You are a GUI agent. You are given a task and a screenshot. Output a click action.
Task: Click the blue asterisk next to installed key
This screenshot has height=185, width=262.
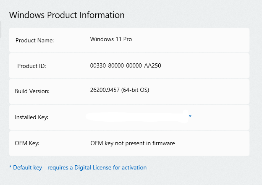tap(190, 116)
